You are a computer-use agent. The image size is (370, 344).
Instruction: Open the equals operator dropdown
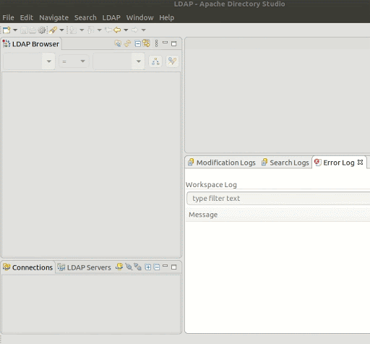tap(74, 61)
